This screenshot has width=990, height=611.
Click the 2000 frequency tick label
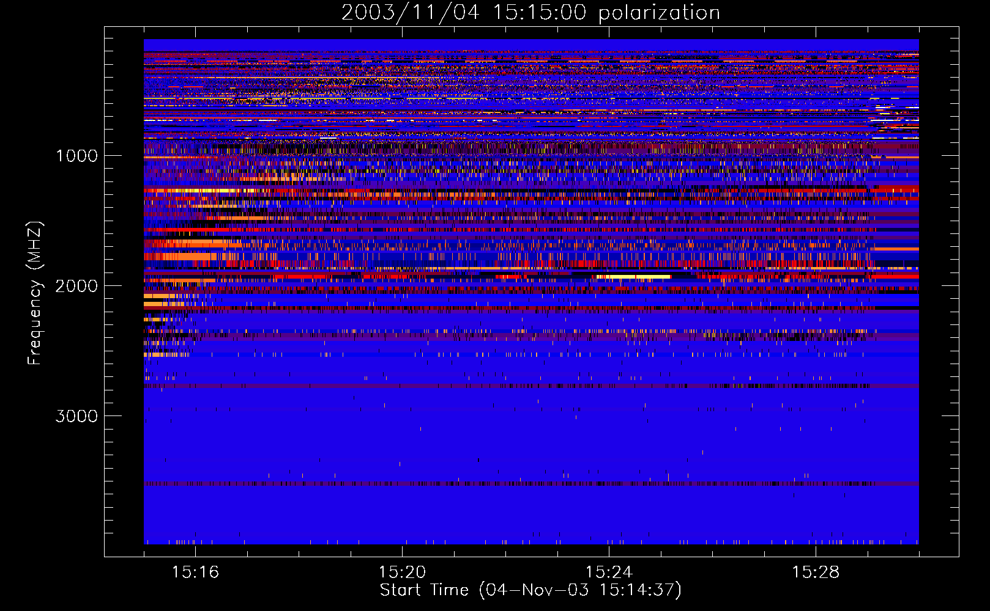coord(76,286)
